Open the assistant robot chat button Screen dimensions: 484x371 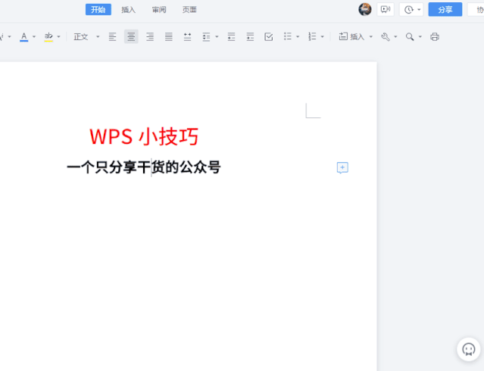tap(469, 349)
